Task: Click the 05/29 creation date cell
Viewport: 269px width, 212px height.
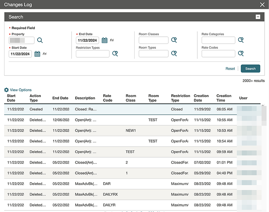Action: click(202, 173)
